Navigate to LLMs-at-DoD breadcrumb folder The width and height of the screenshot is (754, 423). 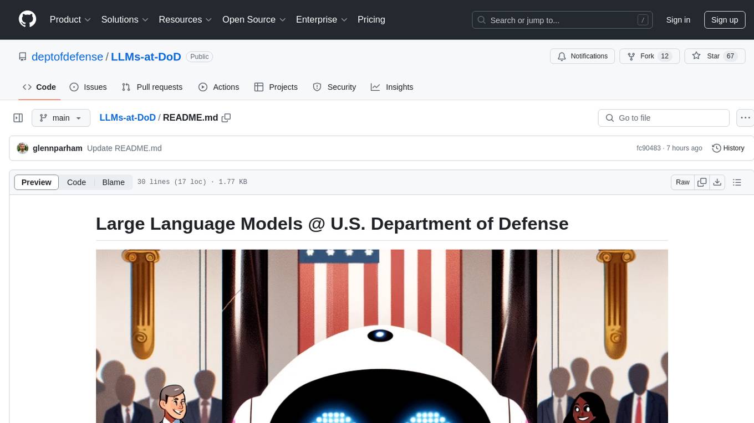click(x=128, y=118)
